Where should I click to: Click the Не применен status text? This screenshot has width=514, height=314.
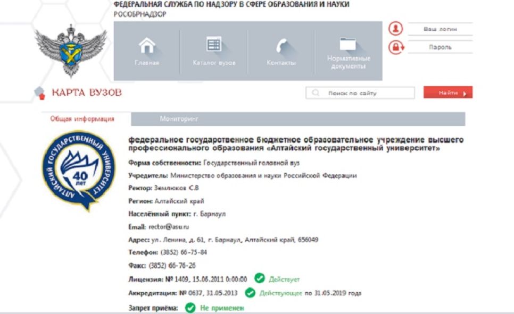click(x=222, y=308)
